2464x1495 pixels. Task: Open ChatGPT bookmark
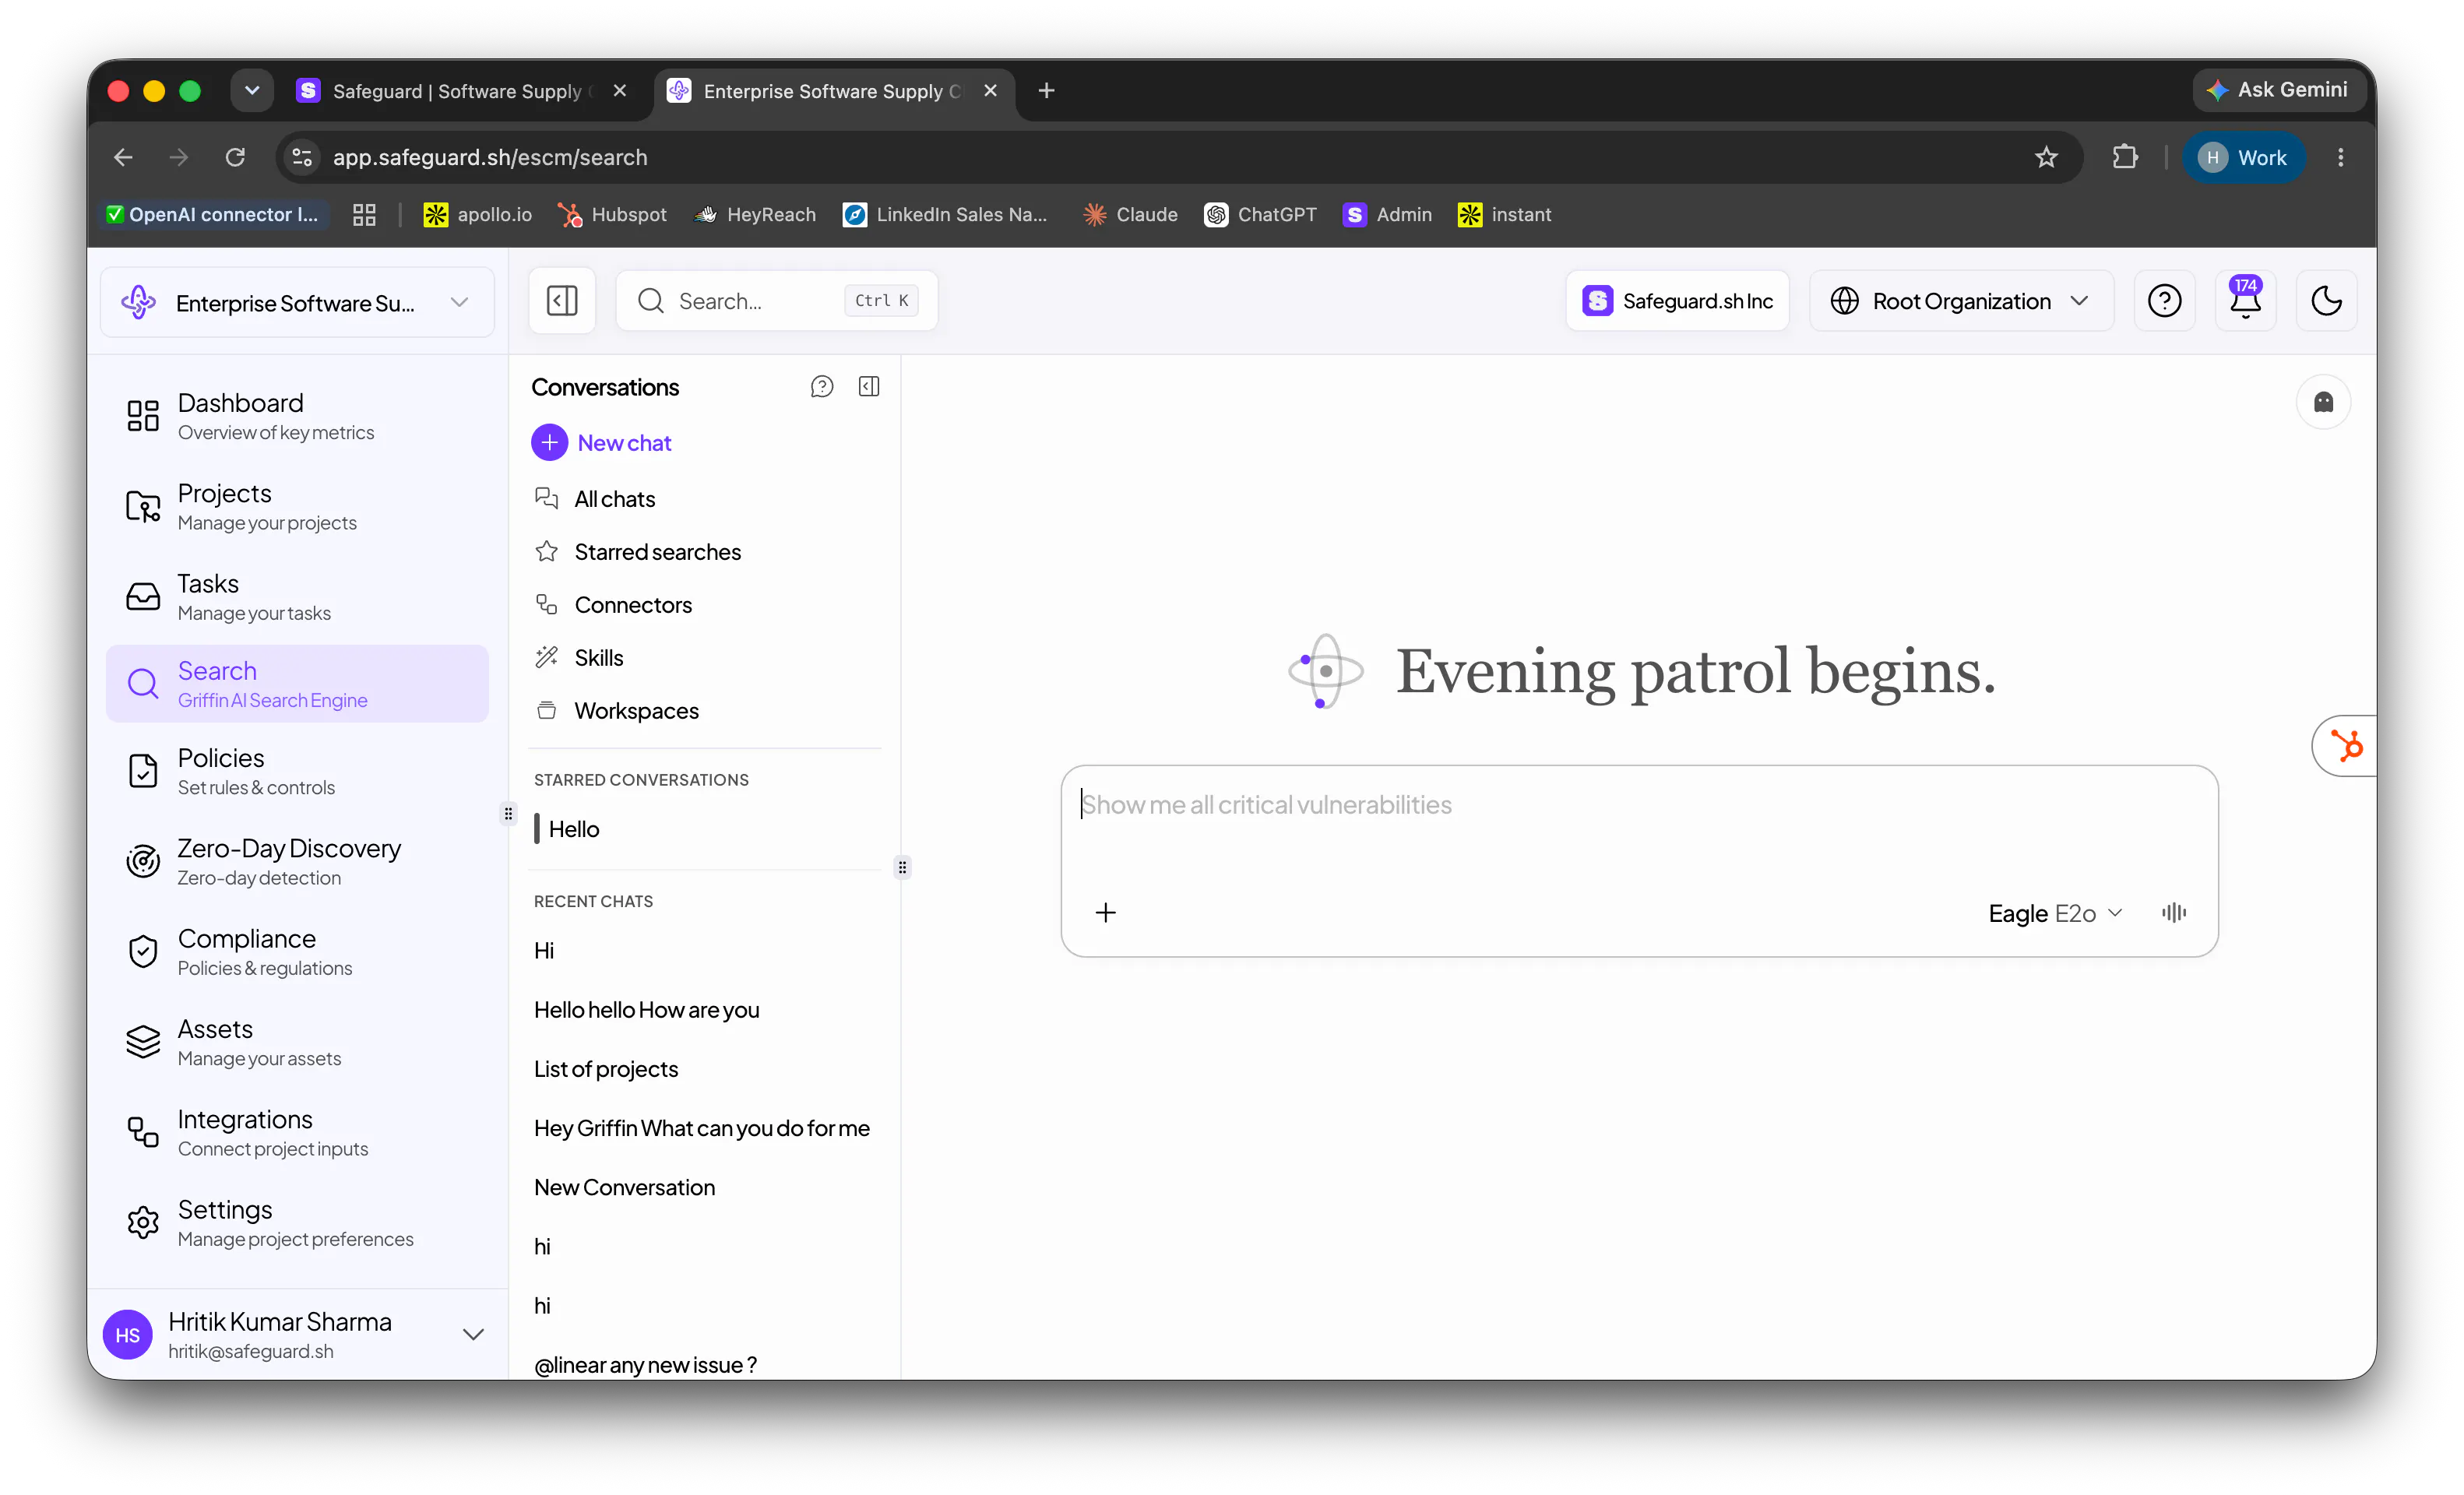(1260, 214)
